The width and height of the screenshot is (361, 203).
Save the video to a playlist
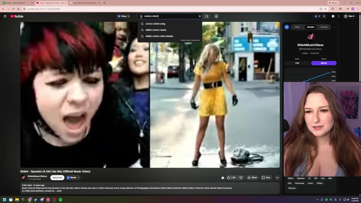point(266,178)
